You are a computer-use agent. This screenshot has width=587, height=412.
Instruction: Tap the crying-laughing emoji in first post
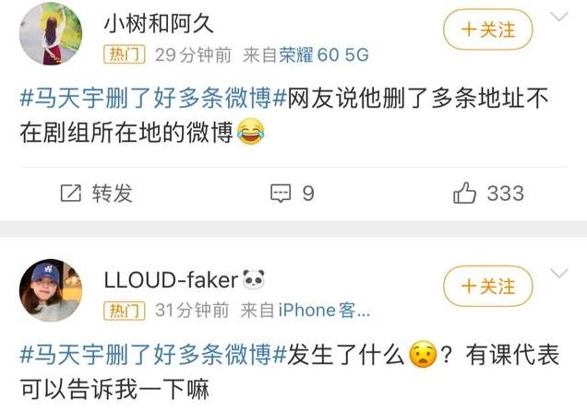pyautogui.click(x=250, y=131)
